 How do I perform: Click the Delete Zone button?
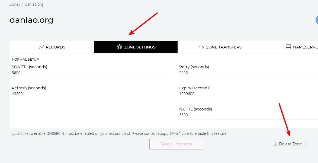[287, 144]
